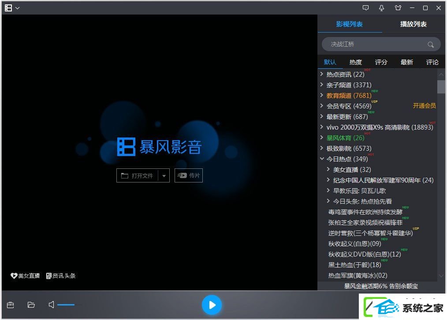Select 逆时营救(三个杨幂智斗霍建华)
447x320 pixels.
coord(370,233)
